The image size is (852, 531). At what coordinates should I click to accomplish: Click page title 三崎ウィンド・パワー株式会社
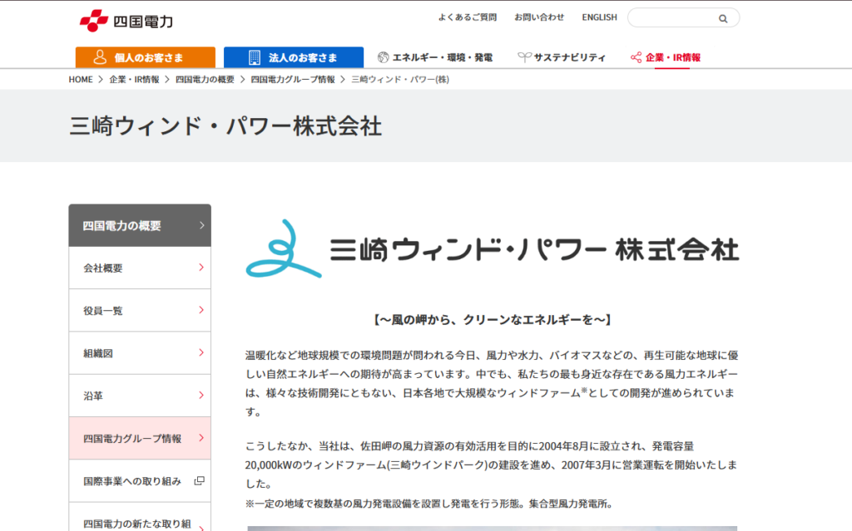click(x=225, y=126)
